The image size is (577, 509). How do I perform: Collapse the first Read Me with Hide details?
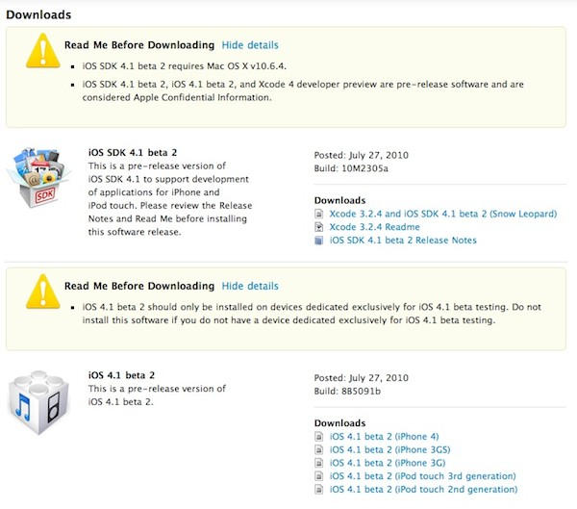250,45
